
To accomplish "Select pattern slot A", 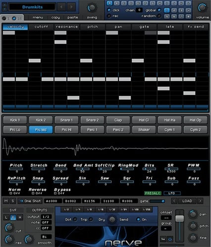I will point(109,3).
